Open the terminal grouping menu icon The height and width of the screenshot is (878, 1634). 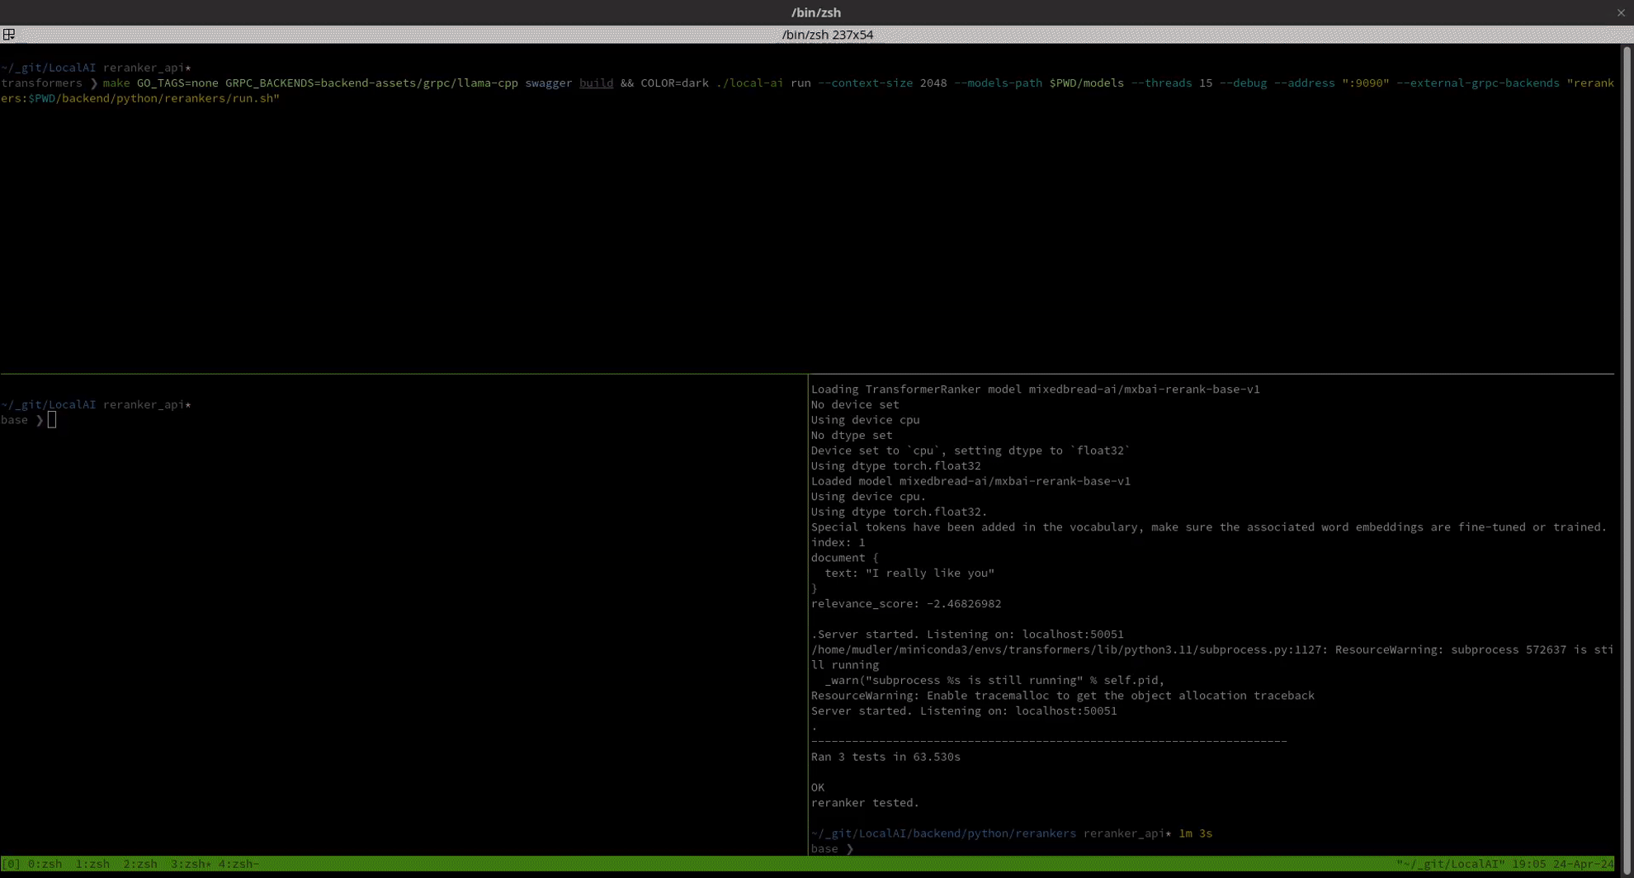(x=9, y=35)
